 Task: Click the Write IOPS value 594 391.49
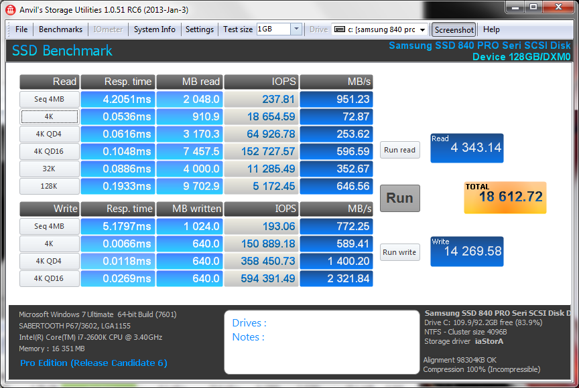(261, 278)
